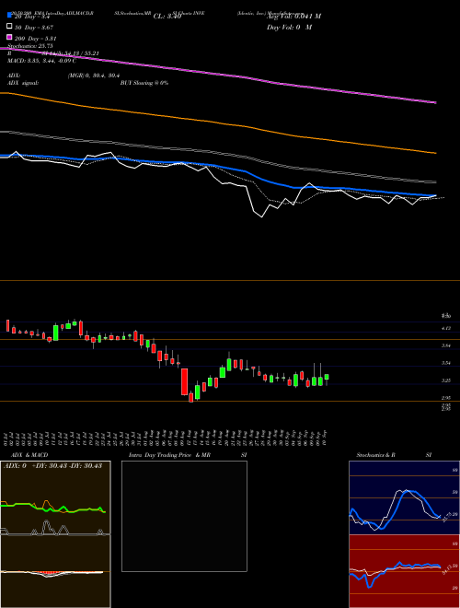The image size is (460, 608).
Task: Click the 'Avg Vol: 0.041 M' label
Action: [293, 17]
